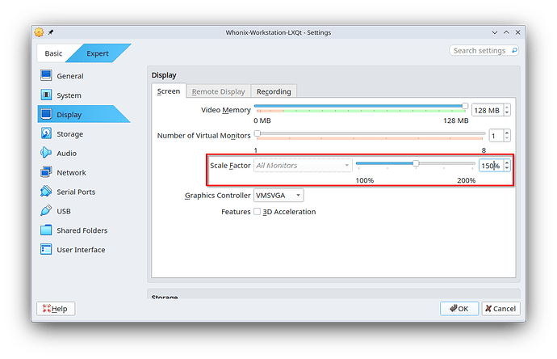This screenshot has height=359, width=557.
Task: Click the Scale Factor slider handle
Action: coord(416,163)
